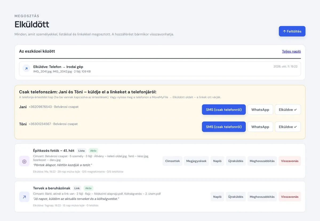Click the 'Az eszközei között' section heading
Screen dimensions: 320x221
[37, 51]
